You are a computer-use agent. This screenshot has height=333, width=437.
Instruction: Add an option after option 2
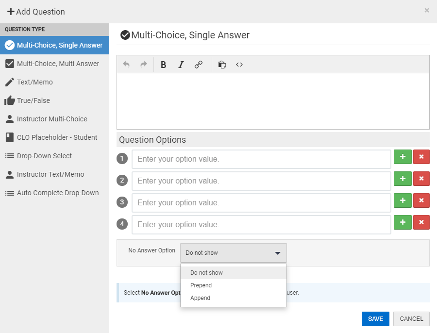(x=403, y=178)
